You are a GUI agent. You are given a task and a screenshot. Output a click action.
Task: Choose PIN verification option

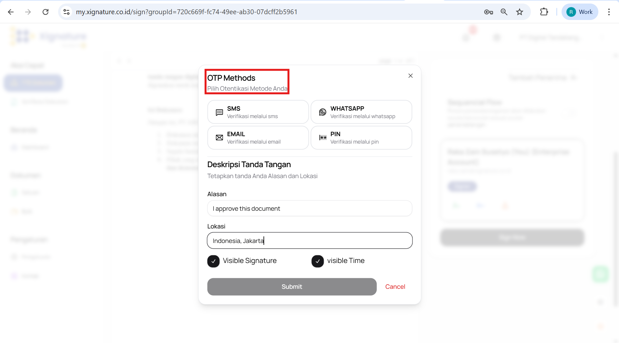(x=361, y=138)
